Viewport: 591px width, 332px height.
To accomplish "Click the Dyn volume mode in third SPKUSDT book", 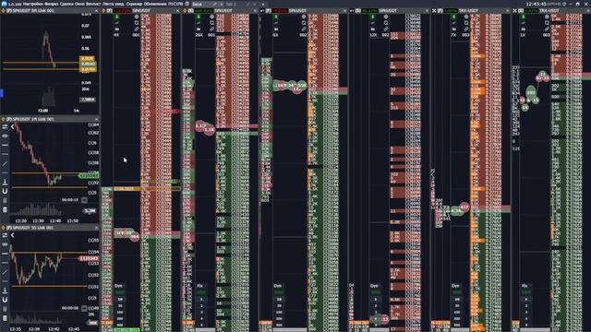I will pos(278,286).
